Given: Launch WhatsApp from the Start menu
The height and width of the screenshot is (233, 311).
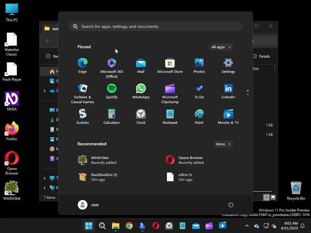Looking at the screenshot, I should pos(141,91).
